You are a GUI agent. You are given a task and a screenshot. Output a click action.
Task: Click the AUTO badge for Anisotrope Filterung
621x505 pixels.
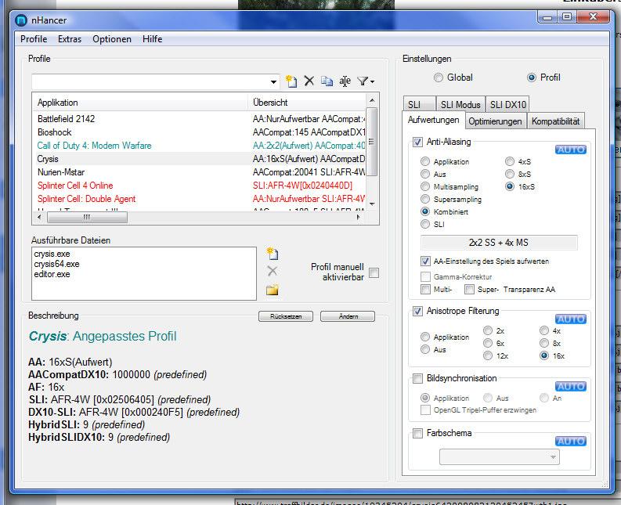point(571,319)
